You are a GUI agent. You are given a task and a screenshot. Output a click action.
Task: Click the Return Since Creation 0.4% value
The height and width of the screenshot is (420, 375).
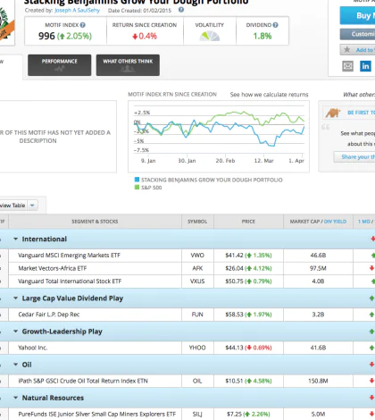click(x=145, y=36)
